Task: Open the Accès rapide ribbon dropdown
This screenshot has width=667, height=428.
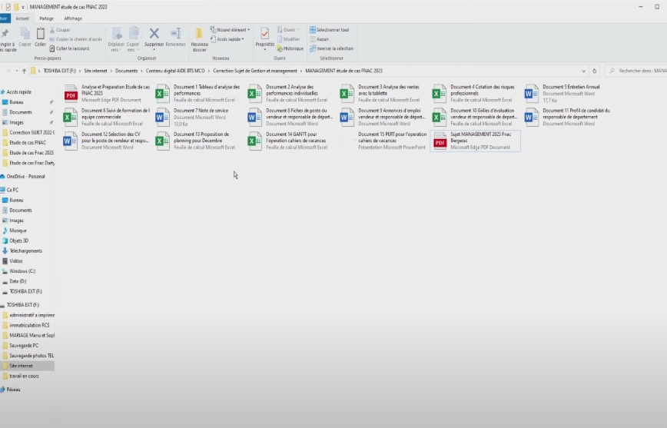Action: click(227, 39)
